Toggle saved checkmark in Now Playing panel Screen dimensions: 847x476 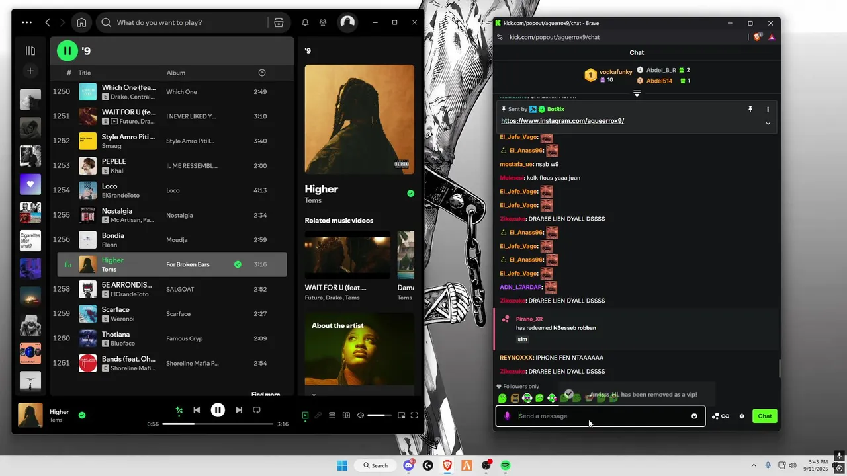point(410,194)
